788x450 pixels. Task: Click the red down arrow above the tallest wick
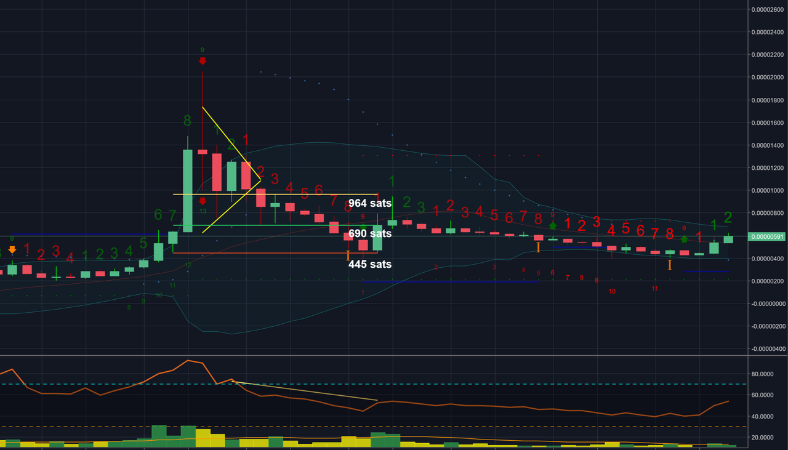tap(202, 60)
